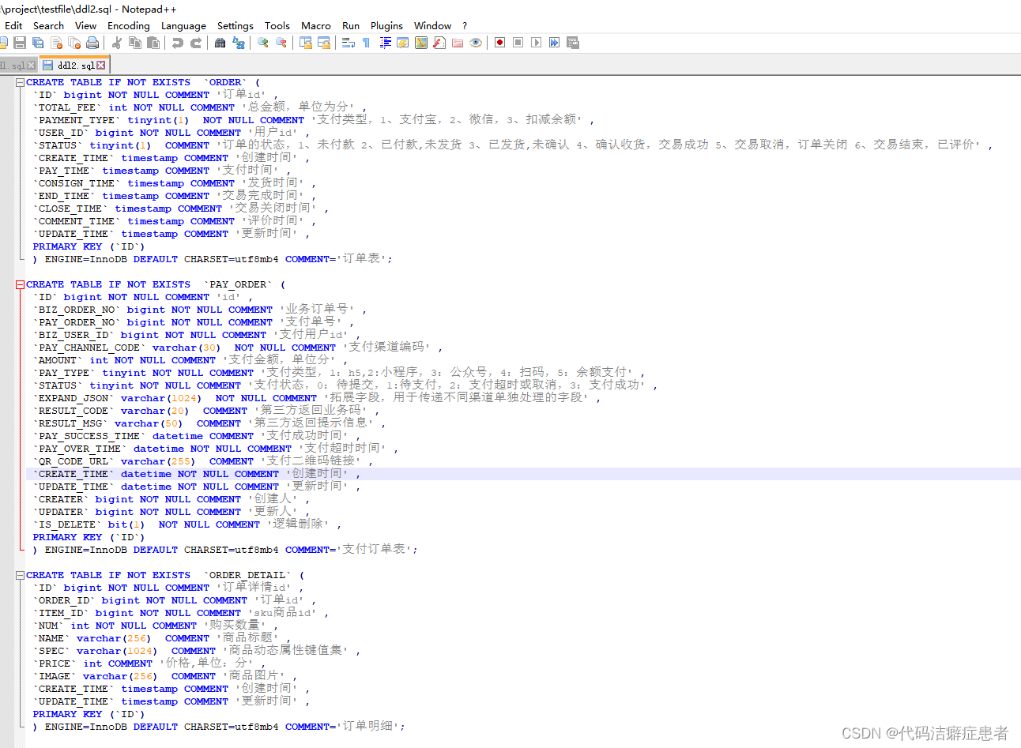This screenshot has height=748, width=1021.
Task: Open the ? help menu
Action: coord(465,25)
